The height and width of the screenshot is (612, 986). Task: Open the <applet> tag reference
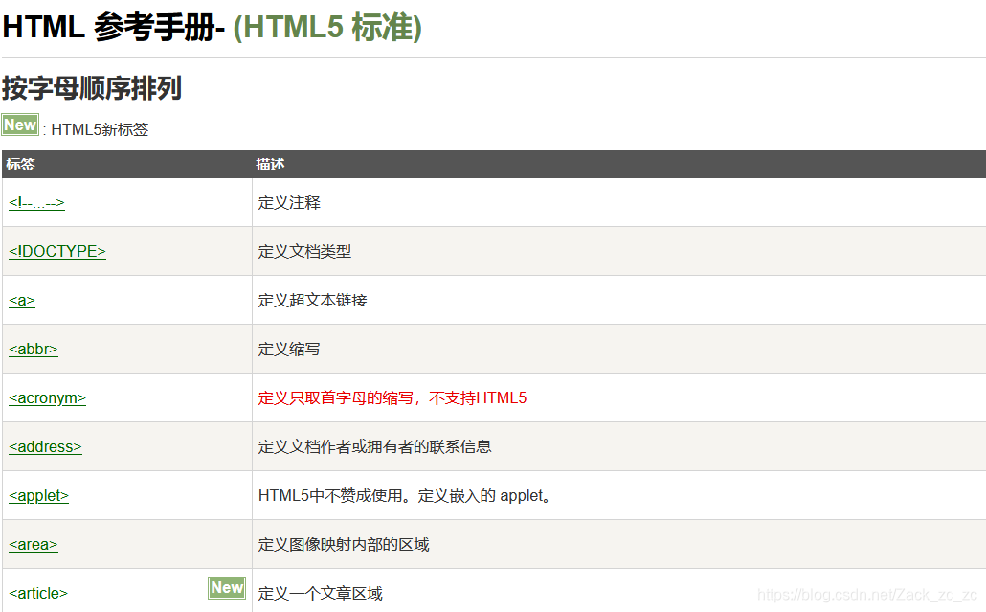pos(38,496)
